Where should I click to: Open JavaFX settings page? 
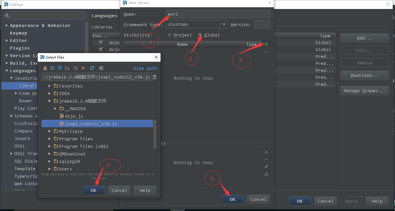point(22,139)
